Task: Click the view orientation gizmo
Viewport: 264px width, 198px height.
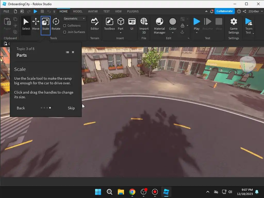Action: [247, 65]
